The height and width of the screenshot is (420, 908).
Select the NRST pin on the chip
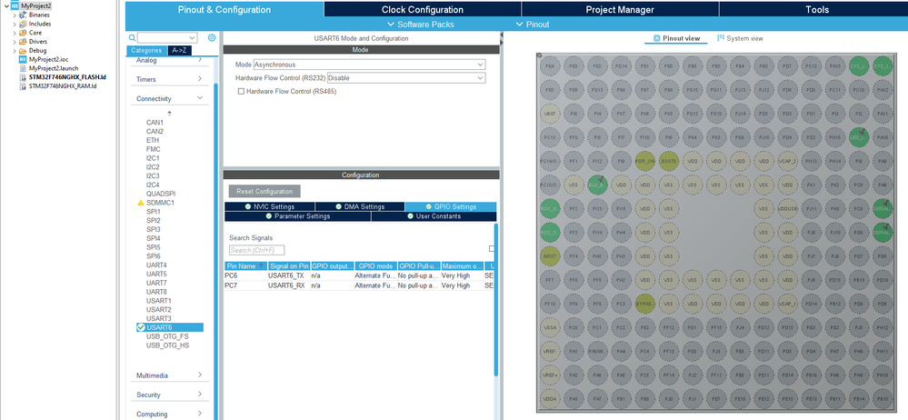click(x=550, y=255)
